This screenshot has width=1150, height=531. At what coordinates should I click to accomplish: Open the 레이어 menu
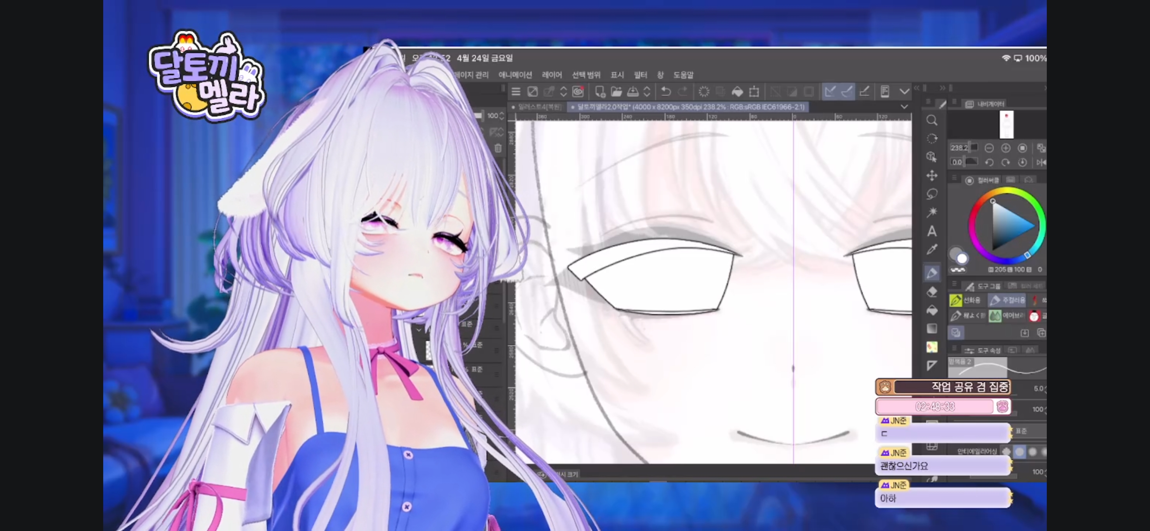point(552,74)
